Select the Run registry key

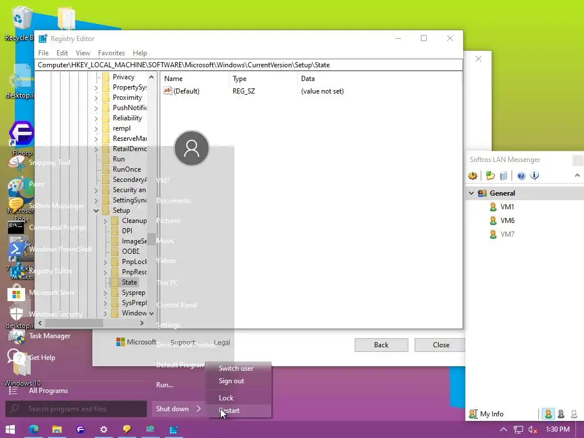coord(119,159)
